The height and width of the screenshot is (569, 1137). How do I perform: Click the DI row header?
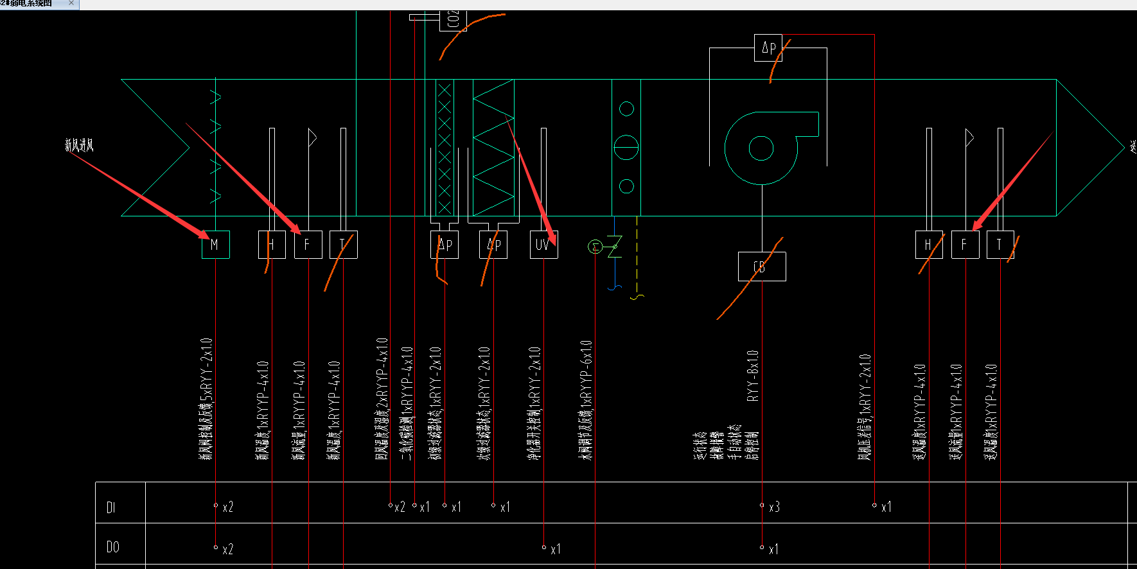(110, 507)
